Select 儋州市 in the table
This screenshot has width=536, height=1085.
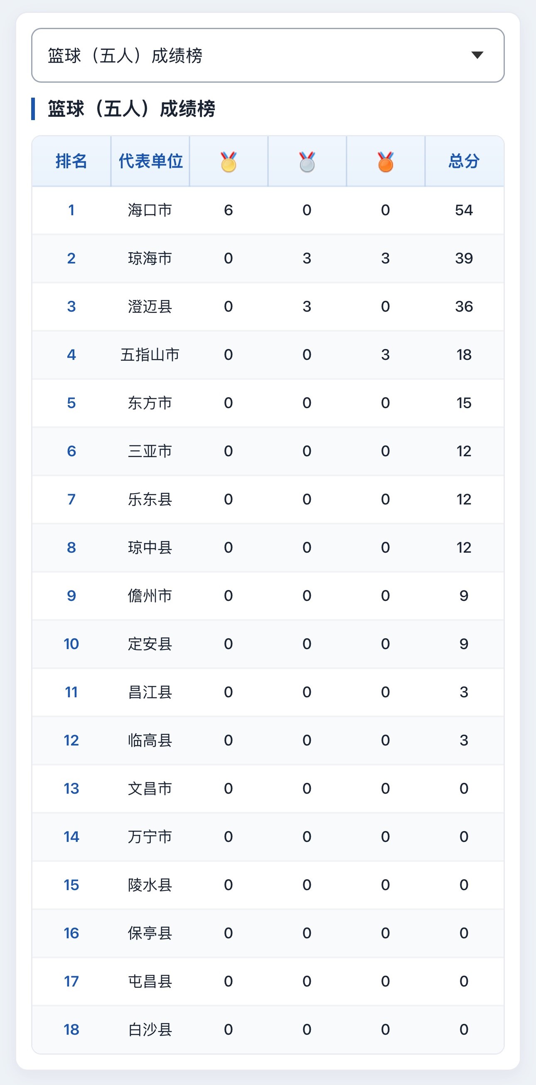150,595
